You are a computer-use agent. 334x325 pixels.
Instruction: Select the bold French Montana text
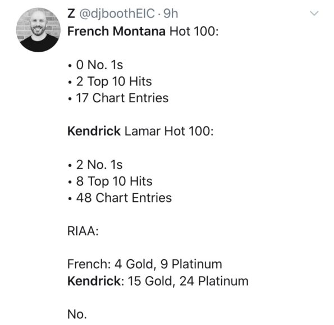click(116, 31)
